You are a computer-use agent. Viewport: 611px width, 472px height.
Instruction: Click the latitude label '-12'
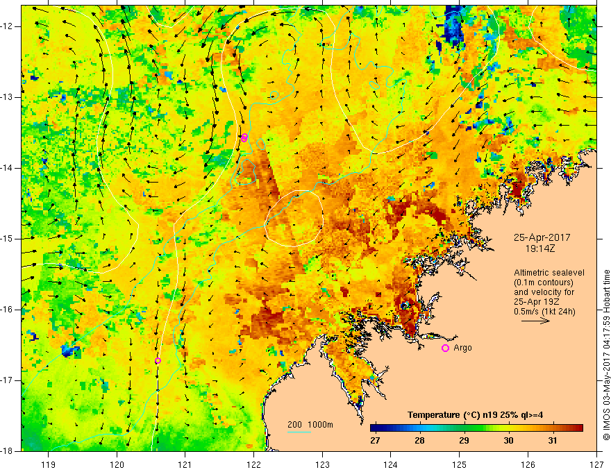point(8,26)
